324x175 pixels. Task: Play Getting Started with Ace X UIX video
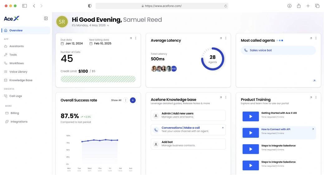click(251, 117)
